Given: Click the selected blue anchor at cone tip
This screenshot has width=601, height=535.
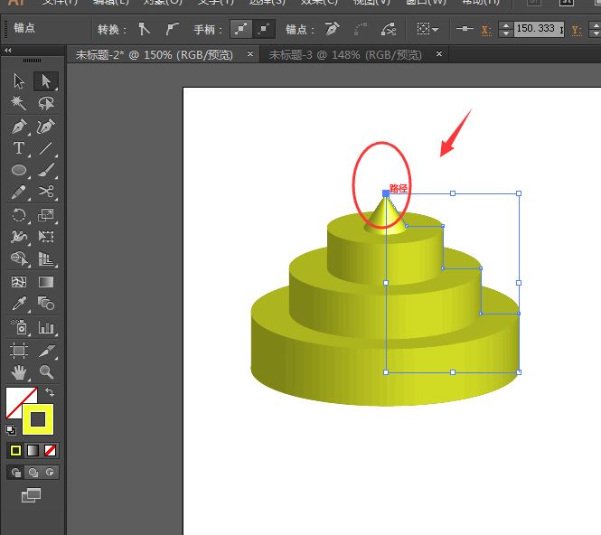Looking at the screenshot, I should click(386, 193).
